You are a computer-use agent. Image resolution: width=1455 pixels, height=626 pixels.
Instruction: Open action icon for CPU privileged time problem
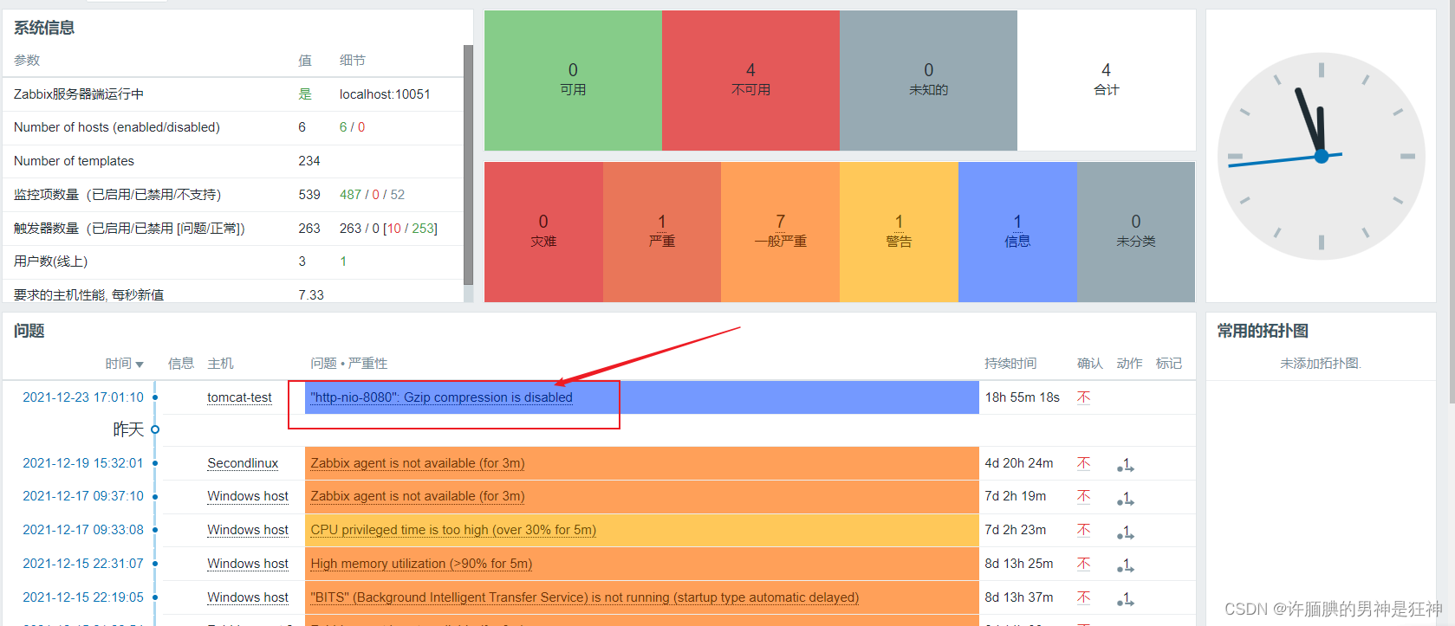click(x=1126, y=532)
